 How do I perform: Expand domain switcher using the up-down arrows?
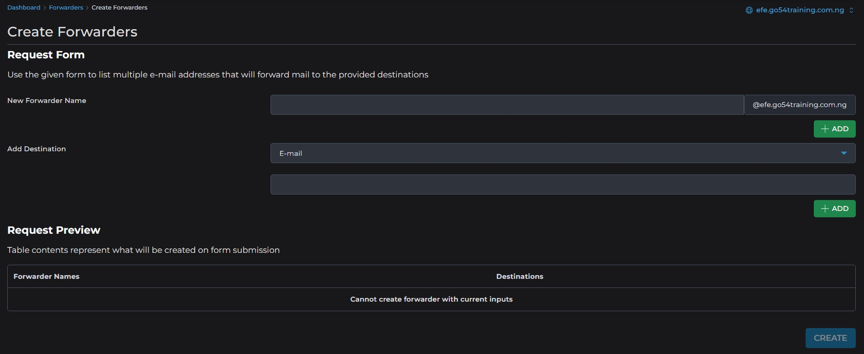(851, 10)
